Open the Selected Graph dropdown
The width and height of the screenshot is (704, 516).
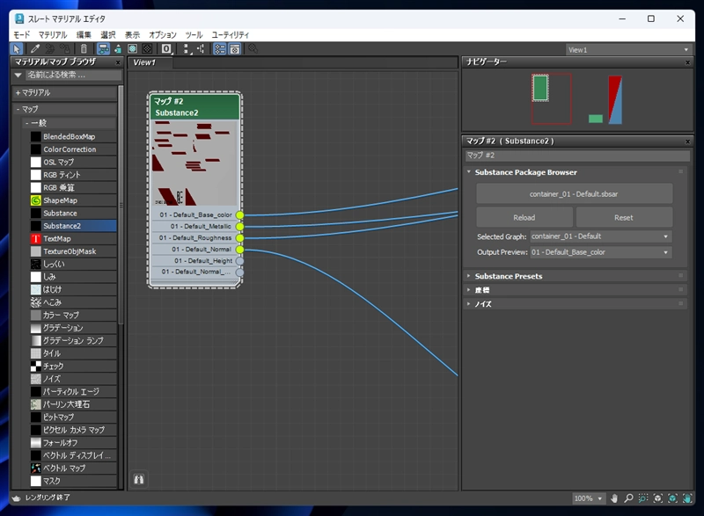click(602, 236)
